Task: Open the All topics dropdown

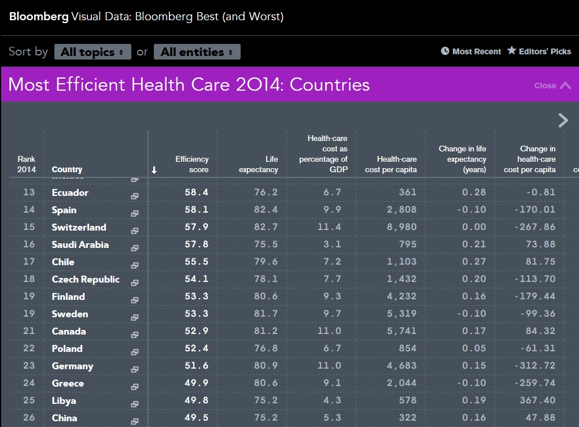Action: [93, 52]
